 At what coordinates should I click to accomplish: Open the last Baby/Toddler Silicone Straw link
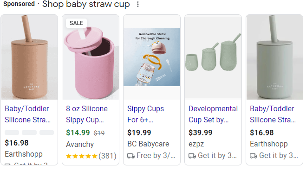click(273, 114)
